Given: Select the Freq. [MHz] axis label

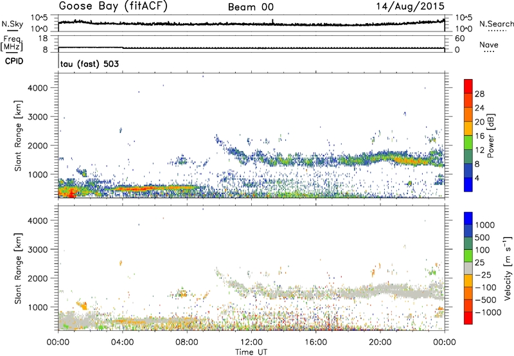Looking at the screenshot, I should 12,43.
